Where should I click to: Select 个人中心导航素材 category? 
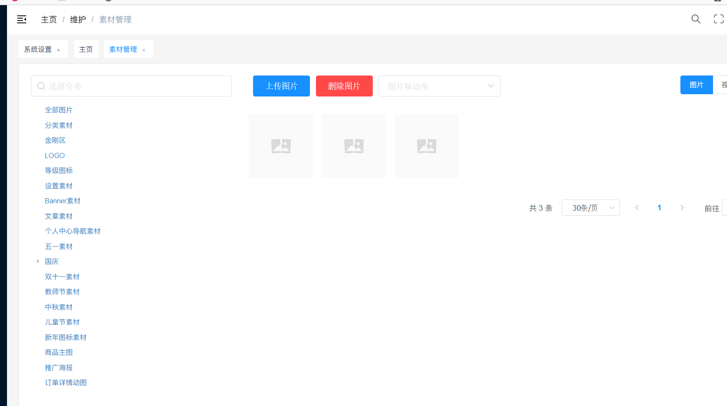pos(73,231)
